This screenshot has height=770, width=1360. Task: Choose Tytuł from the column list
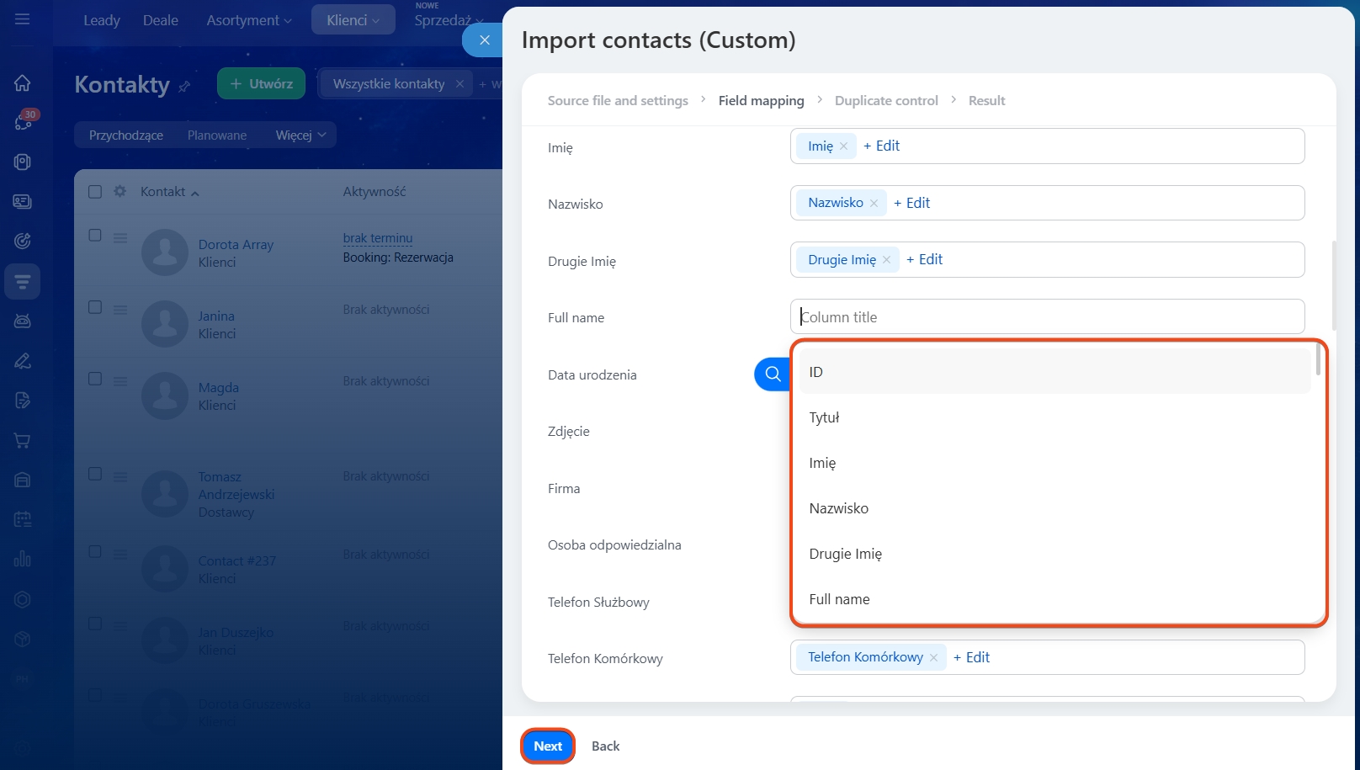point(825,417)
